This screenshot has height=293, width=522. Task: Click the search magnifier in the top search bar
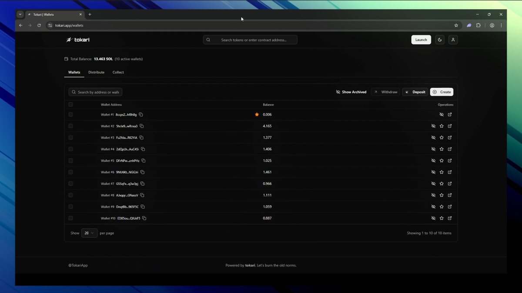[x=208, y=40]
